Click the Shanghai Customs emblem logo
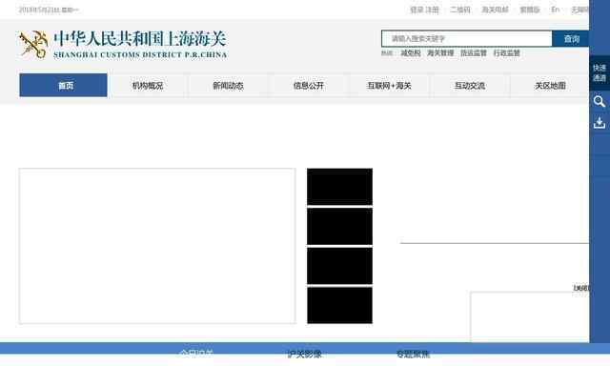 coord(33,45)
